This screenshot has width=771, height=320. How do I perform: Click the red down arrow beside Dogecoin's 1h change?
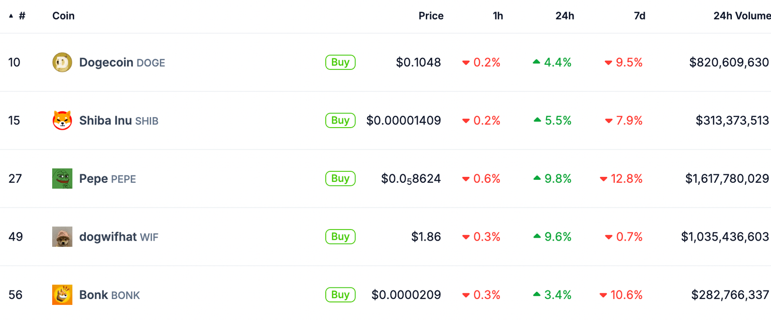click(x=466, y=62)
